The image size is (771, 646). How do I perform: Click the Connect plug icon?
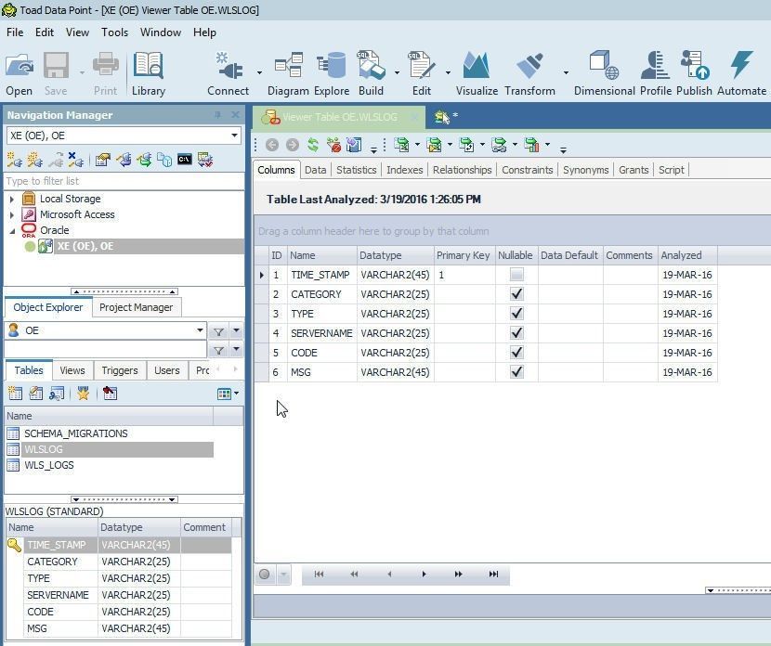(x=229, y=66)
